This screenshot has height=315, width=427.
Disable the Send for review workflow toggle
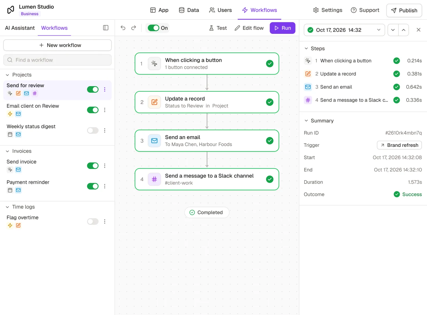click(x=93, y=89)
